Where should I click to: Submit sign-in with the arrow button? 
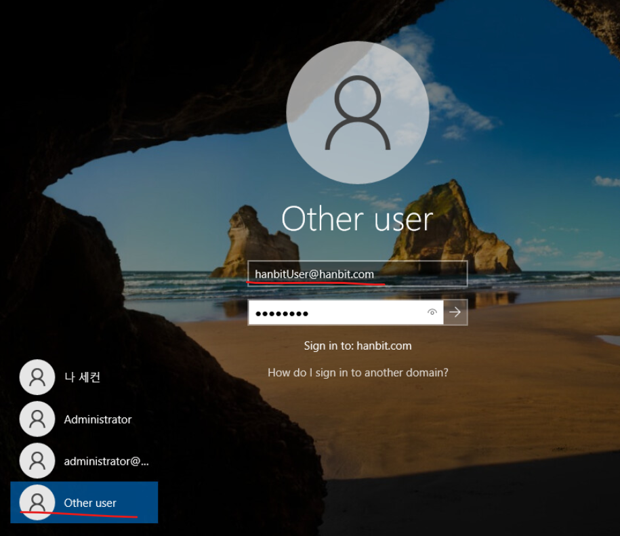tap(455, 312)
